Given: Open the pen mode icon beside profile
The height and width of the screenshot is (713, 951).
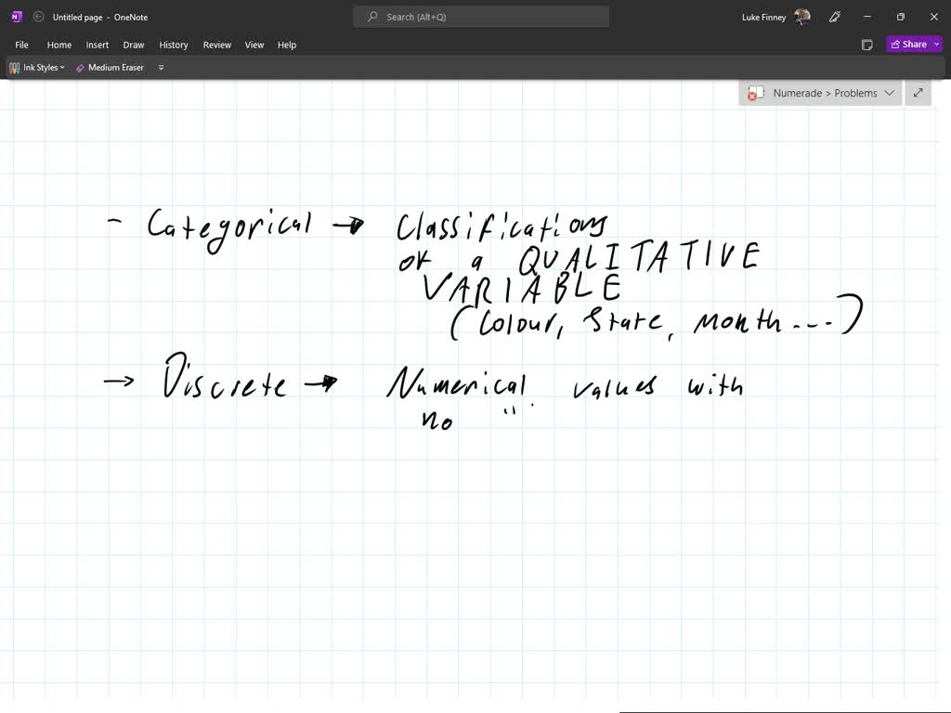Looking at the screenshot, I should (x=835, y=17).
